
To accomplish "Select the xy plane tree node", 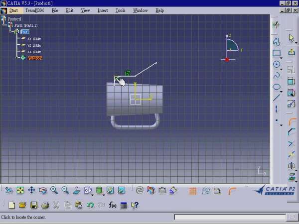I will pos(34,38).
